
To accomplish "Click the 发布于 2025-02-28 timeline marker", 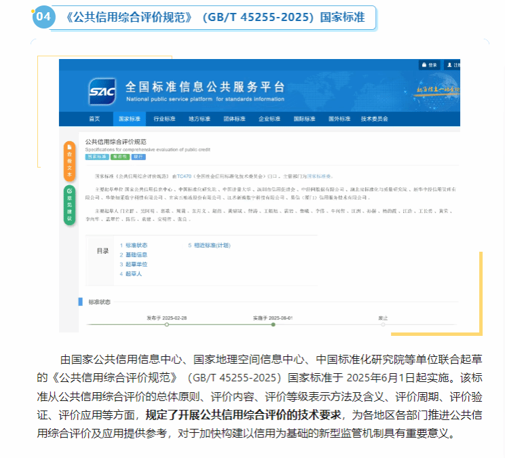I will click(x=167, y=324).
